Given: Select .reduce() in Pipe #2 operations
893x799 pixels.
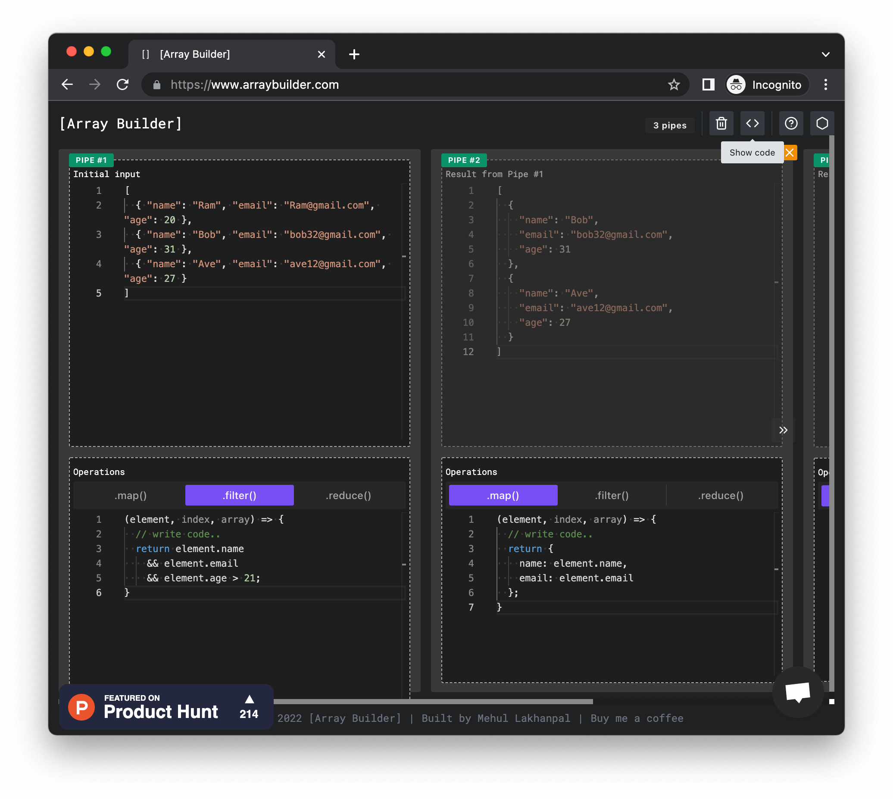Looking at the screenshot, I should pos(721,496).
